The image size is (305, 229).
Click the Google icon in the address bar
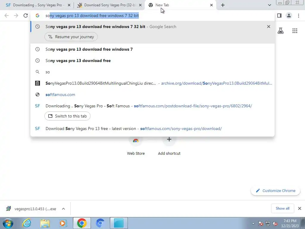pos(38,16)
